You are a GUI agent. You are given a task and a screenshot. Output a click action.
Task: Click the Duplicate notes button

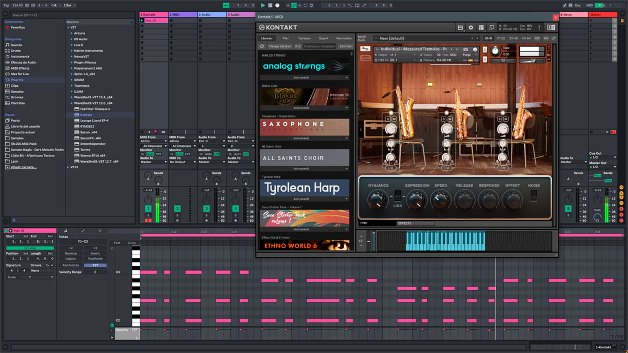pos(95,258)
